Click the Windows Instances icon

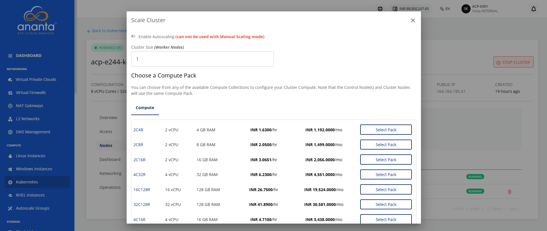[x=10, y=169]
